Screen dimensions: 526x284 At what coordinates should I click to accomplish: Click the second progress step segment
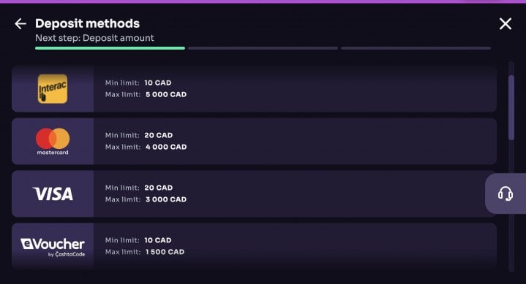(x=263, y=48)
